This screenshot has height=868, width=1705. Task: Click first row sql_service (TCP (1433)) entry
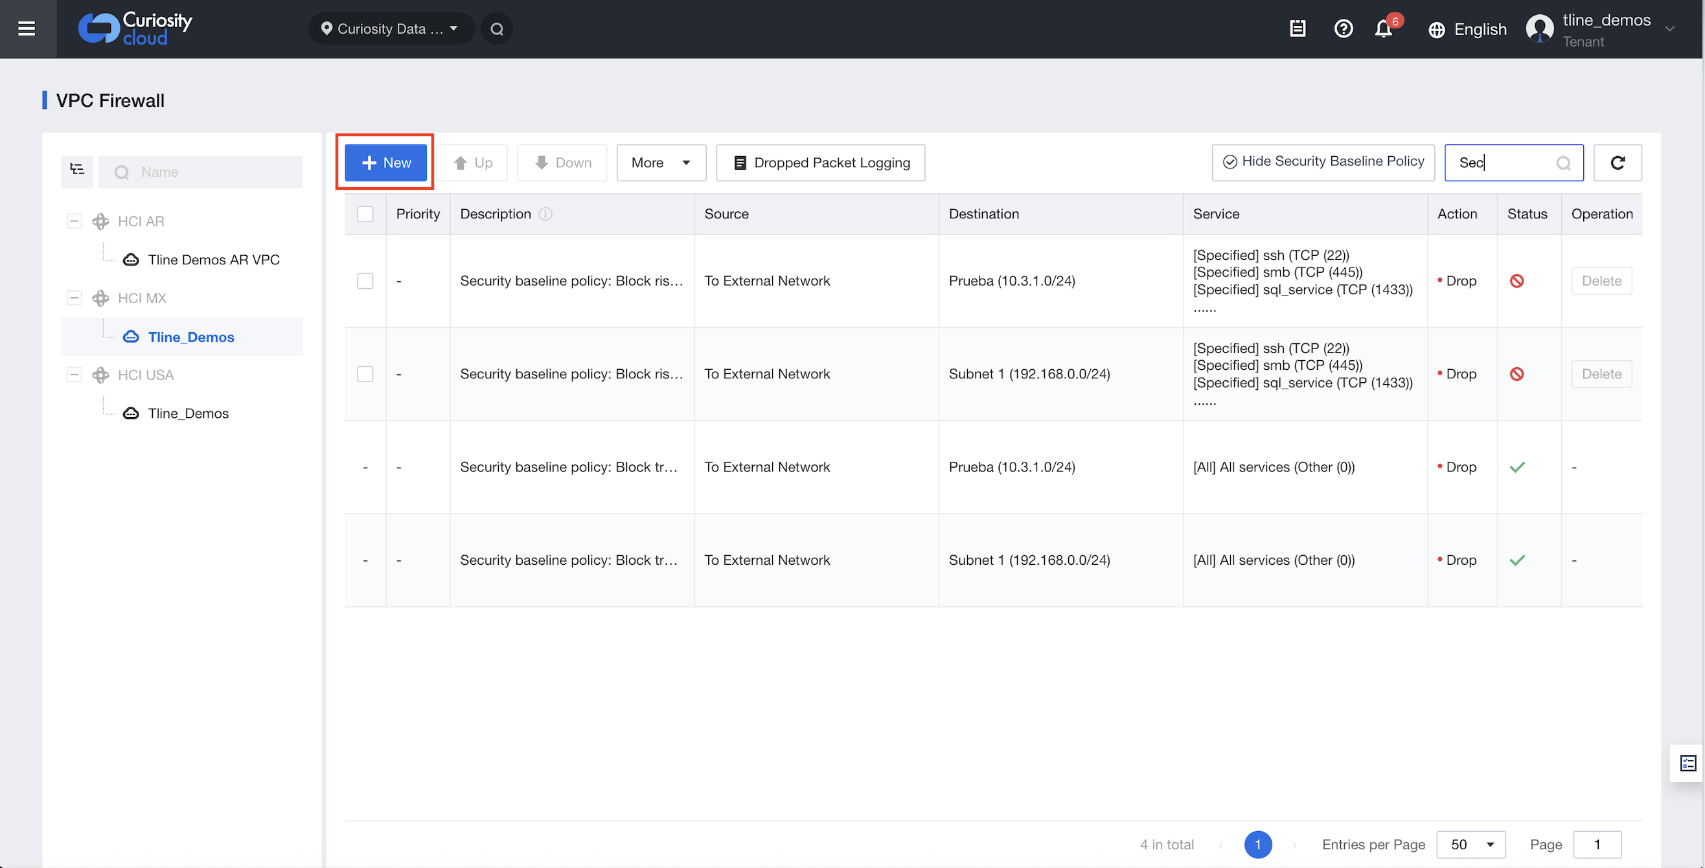coord(1303,290)
